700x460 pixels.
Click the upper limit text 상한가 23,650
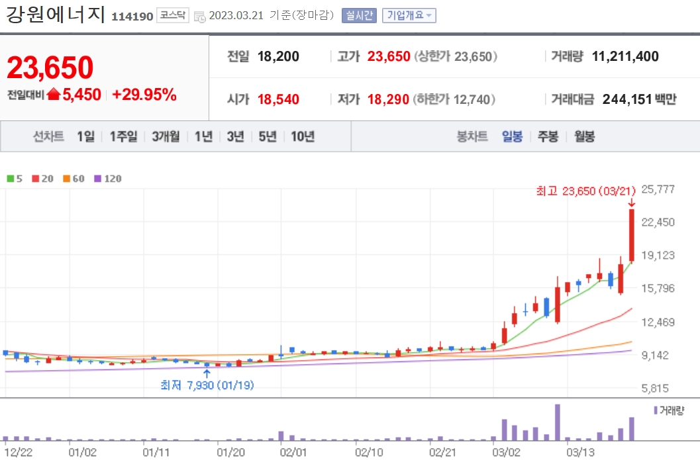pos(456,56)
